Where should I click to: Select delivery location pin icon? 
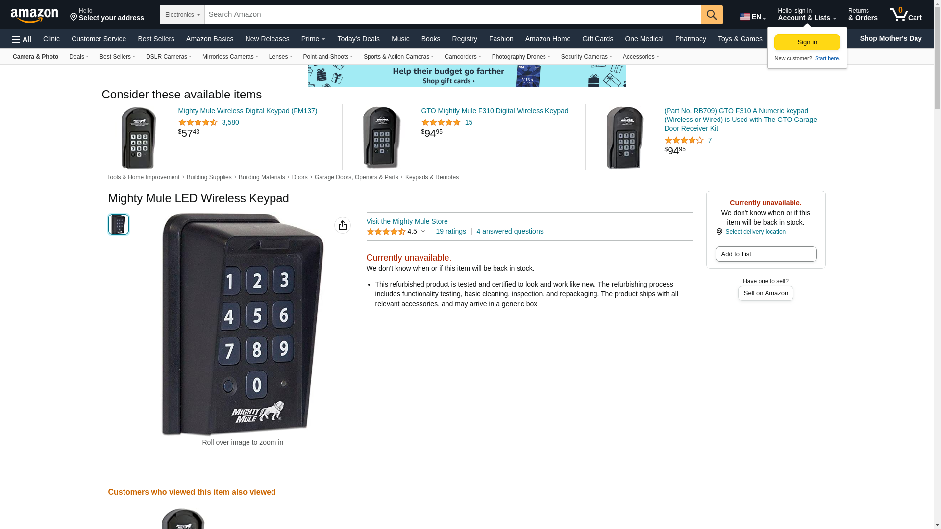719,232
